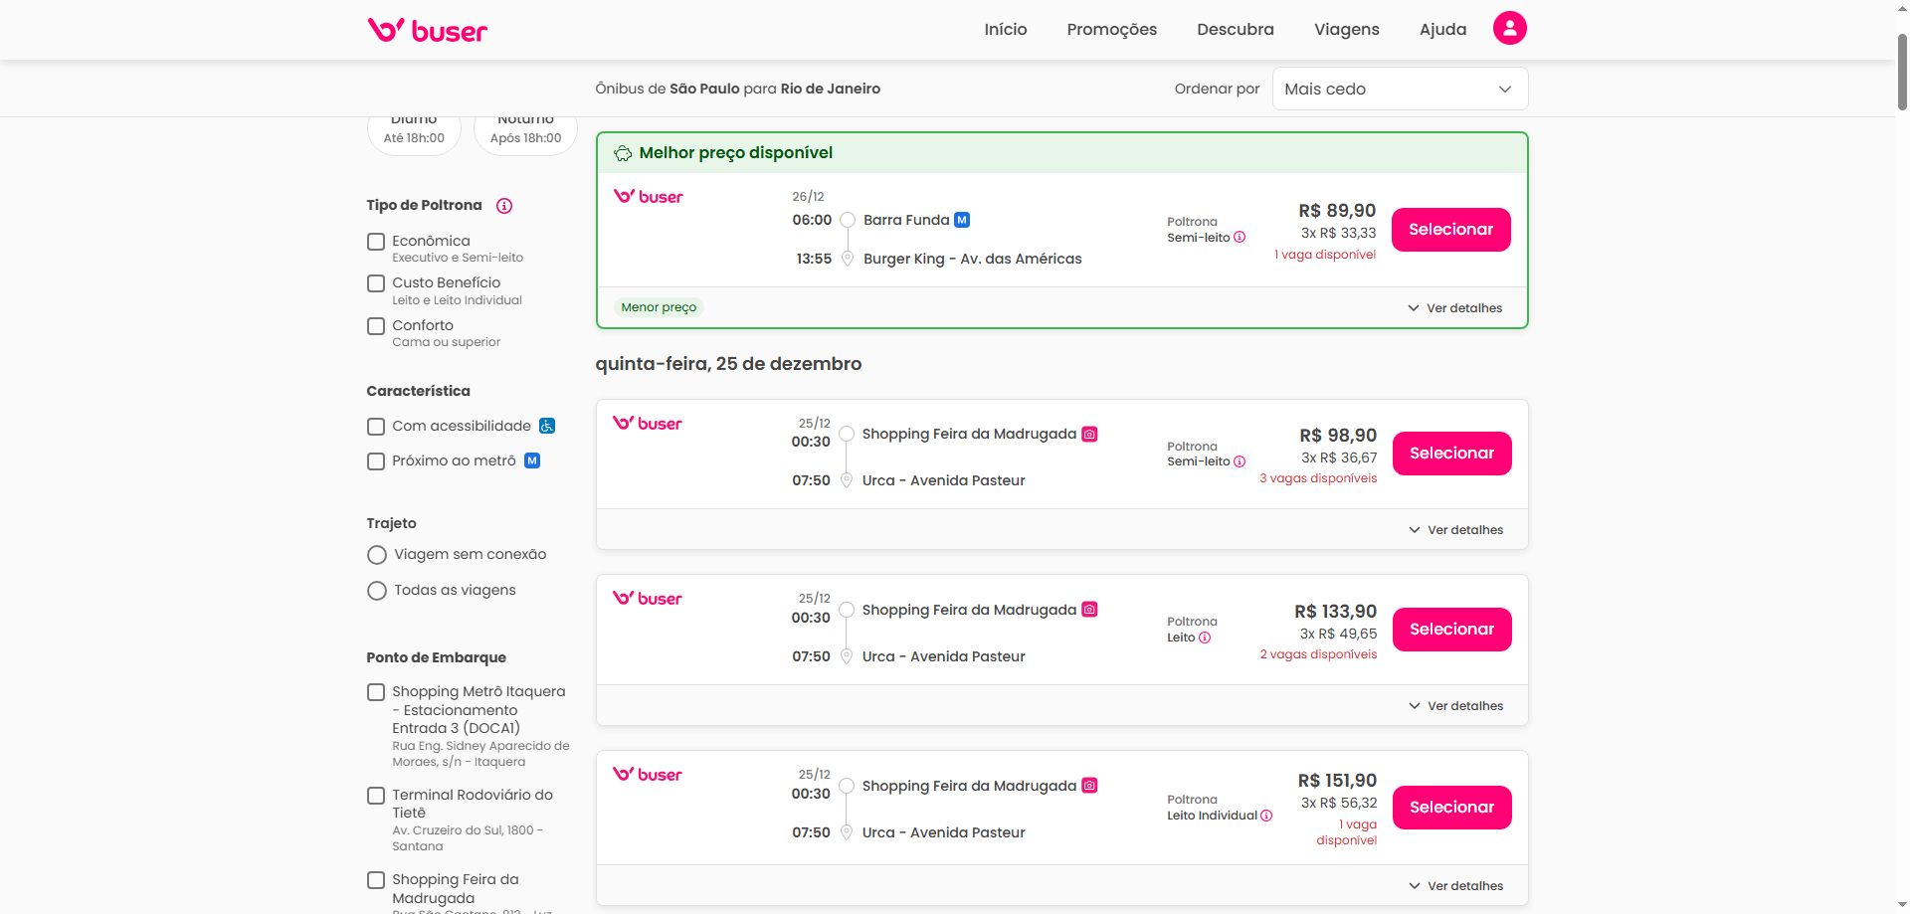Expand Ver detalhes for the R$ 89,90 trip

coord(1454,308)
